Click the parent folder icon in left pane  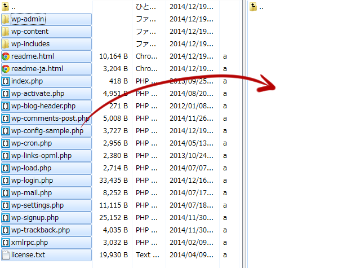(x=6, y=7)
